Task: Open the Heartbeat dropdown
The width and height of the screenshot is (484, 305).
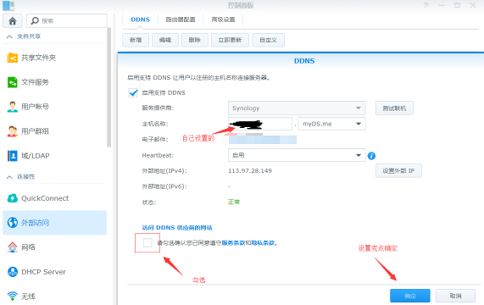Action: tap(297, 155)
